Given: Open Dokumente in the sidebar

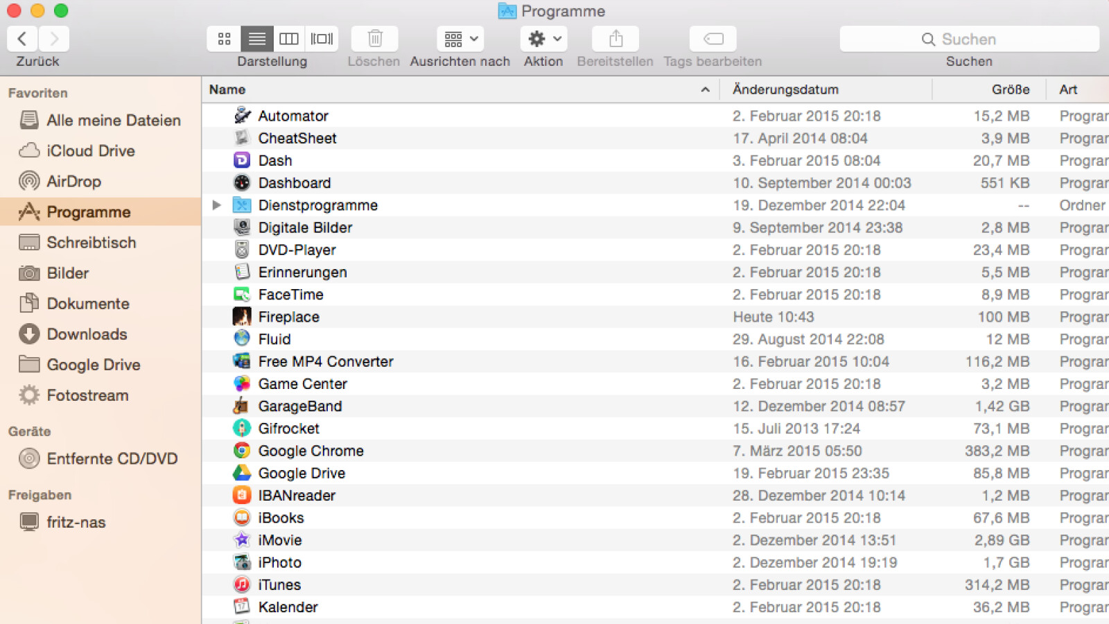Looking at the screenshot, I should click(101, 303).
